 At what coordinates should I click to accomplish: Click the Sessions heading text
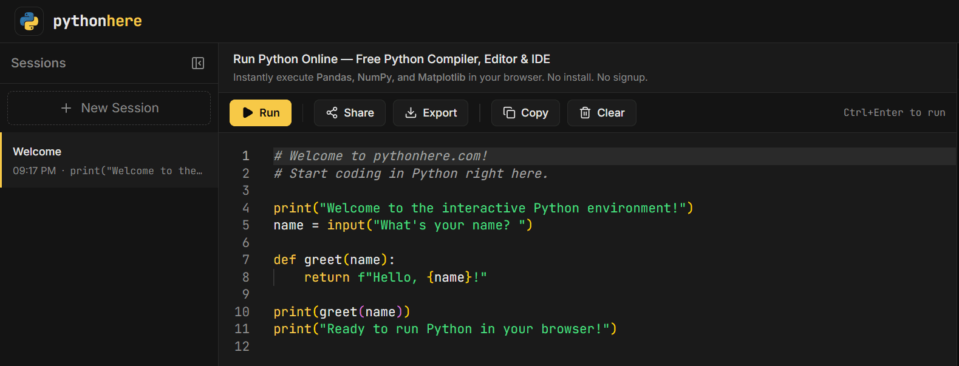pos(38,63)
